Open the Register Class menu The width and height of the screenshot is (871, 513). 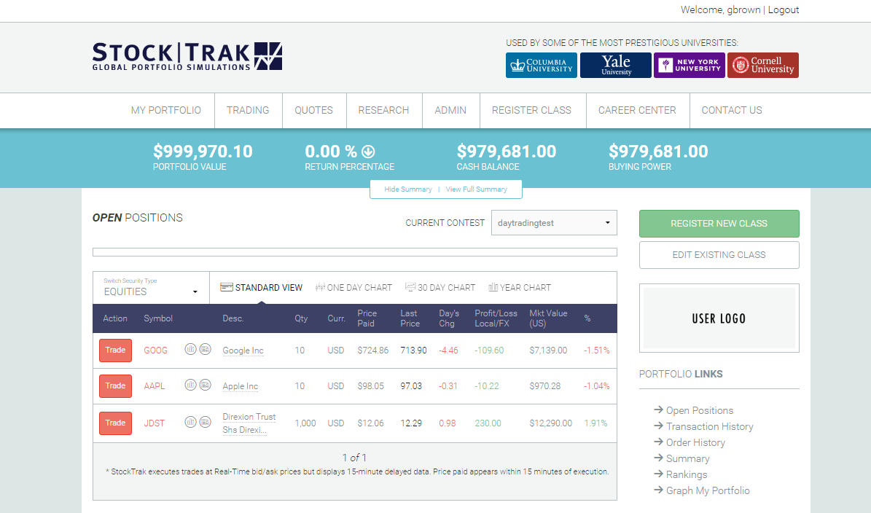pyautogui.click(x=531, y=111)
